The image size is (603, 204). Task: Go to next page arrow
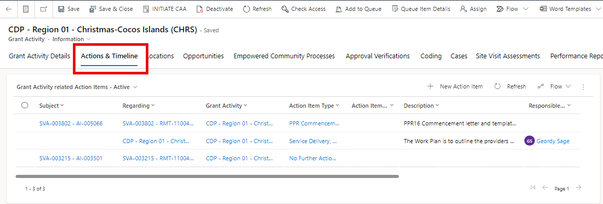(x=579, y=187)
